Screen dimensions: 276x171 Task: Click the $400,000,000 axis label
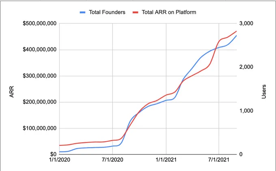pos(40,50)
